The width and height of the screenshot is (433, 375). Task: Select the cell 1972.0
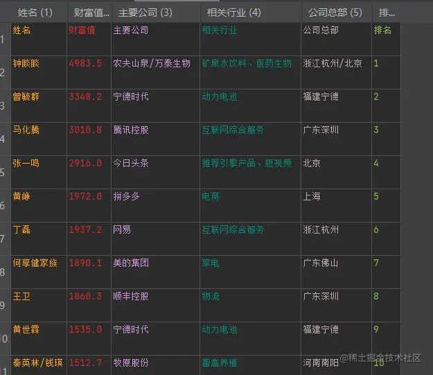(x=89, y=205)
